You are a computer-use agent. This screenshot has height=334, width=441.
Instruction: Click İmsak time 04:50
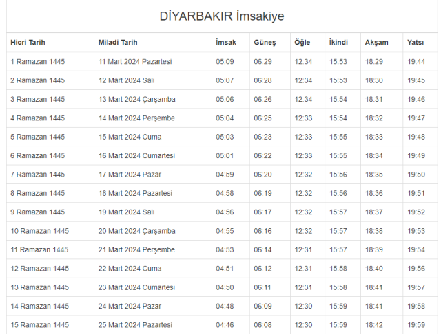(225, 287)
